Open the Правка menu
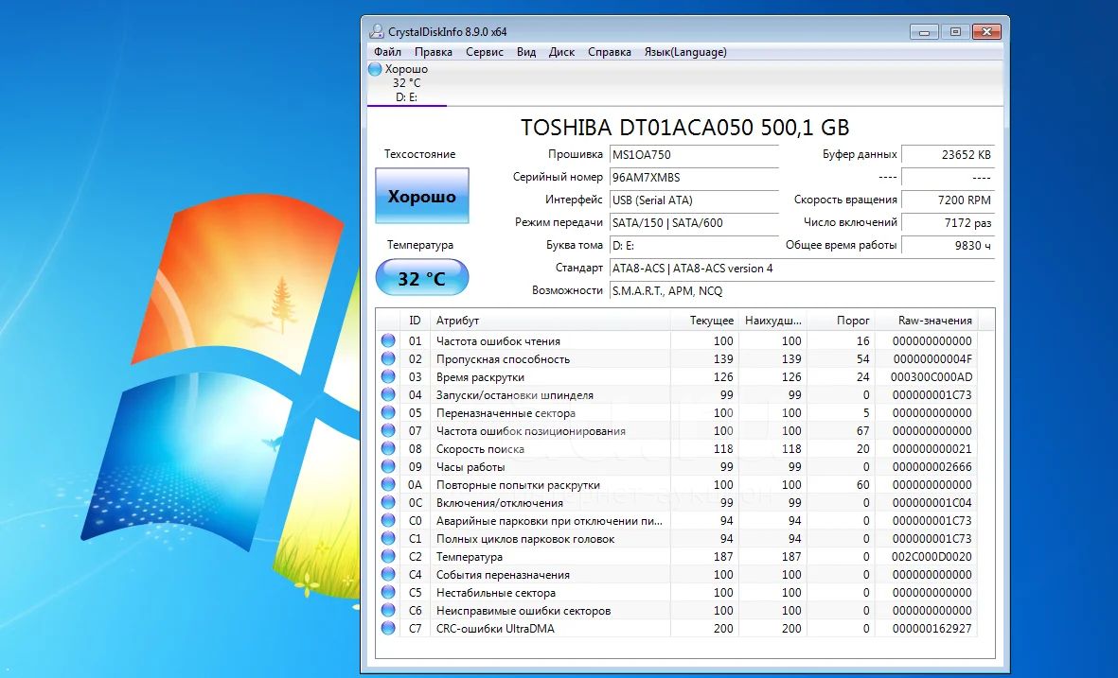 (x=434, y=52)
